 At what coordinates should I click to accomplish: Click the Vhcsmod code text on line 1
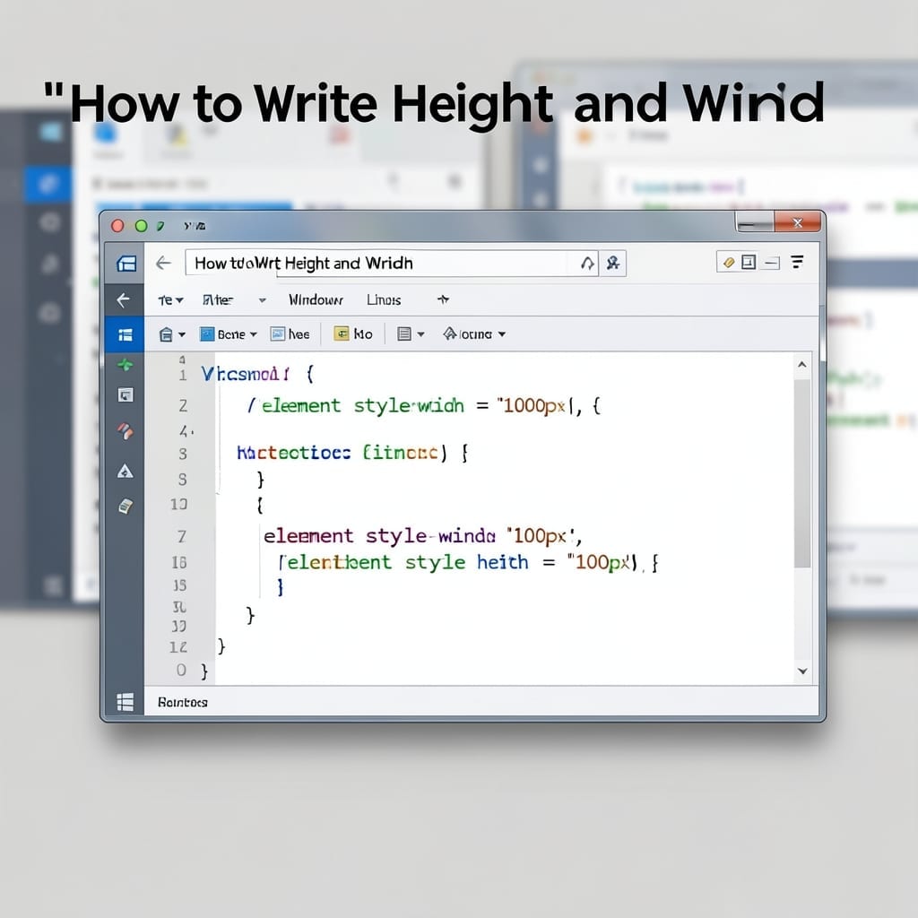pyautogui.click(x=246, y=374)
